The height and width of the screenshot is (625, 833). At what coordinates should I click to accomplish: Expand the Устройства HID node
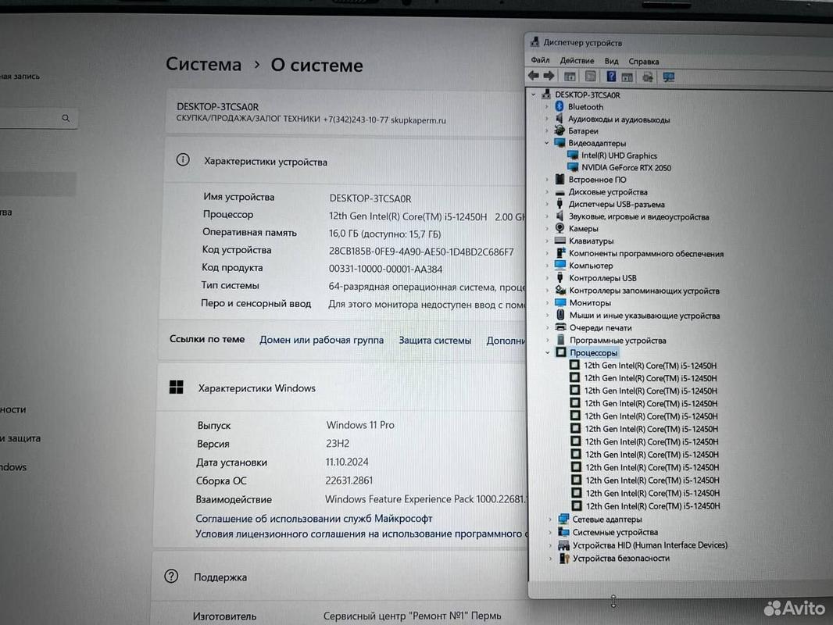pyautogui.click(x=550, y=545)
